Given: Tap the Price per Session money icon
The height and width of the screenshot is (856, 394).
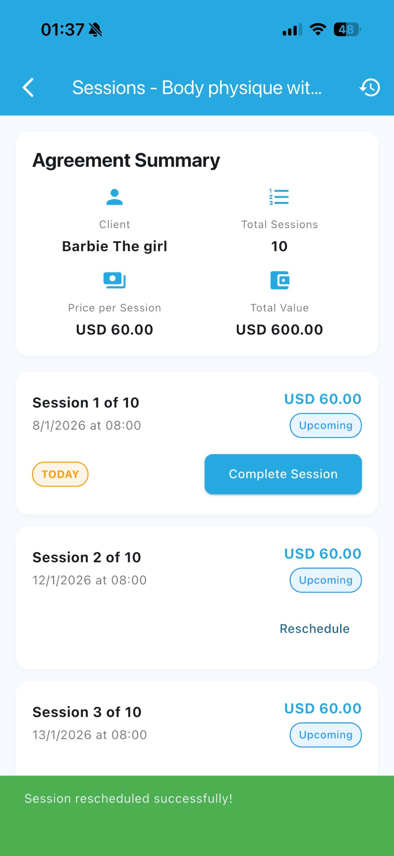Looking at the screenshot, I should pos(114,280).
